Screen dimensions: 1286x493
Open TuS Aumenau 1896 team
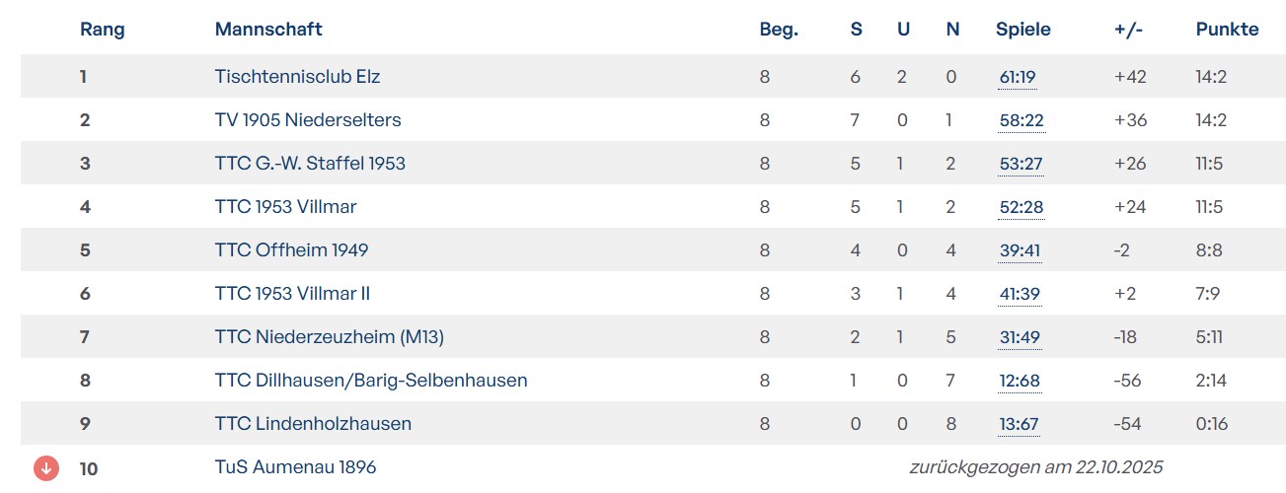295,467
